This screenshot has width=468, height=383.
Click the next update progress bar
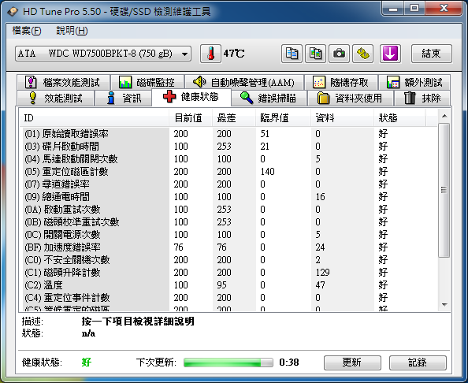pyautogui.click(x=228, y=363)
